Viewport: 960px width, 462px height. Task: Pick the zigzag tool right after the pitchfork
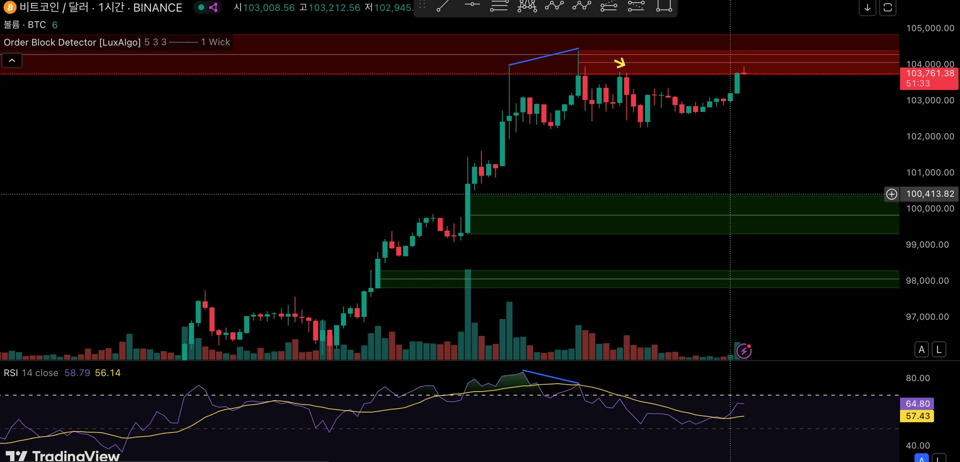tap(554, 6)
